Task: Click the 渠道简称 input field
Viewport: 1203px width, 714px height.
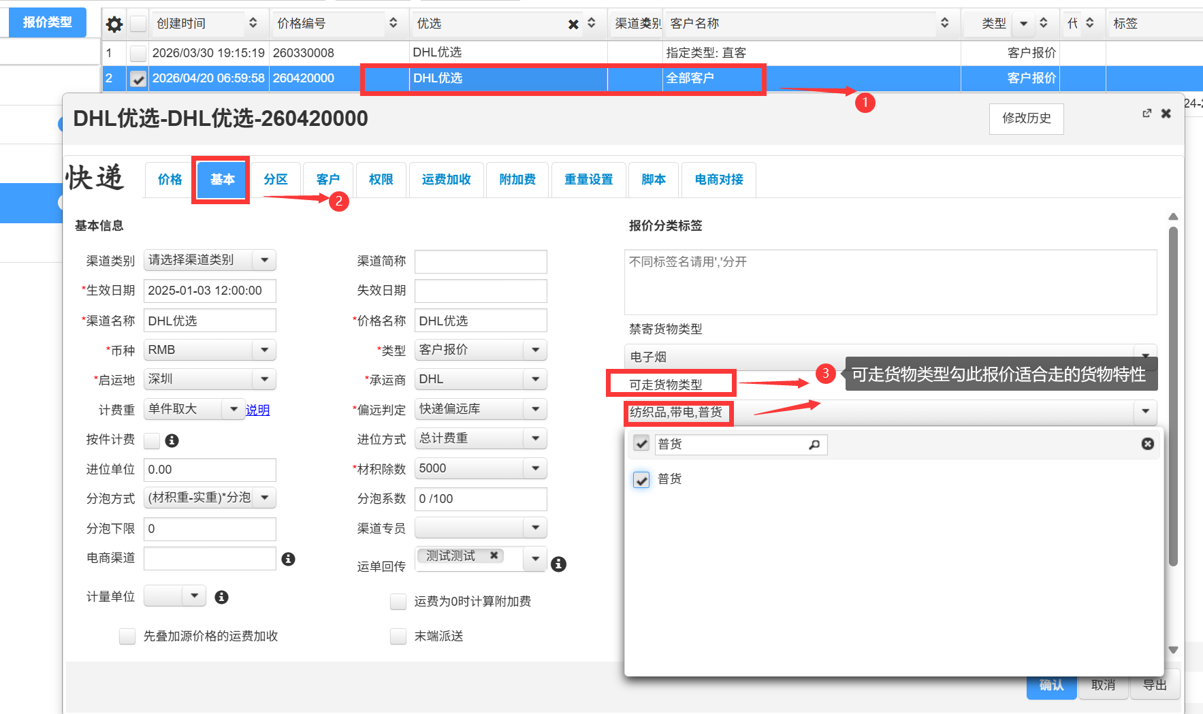Action: (481, 261)
